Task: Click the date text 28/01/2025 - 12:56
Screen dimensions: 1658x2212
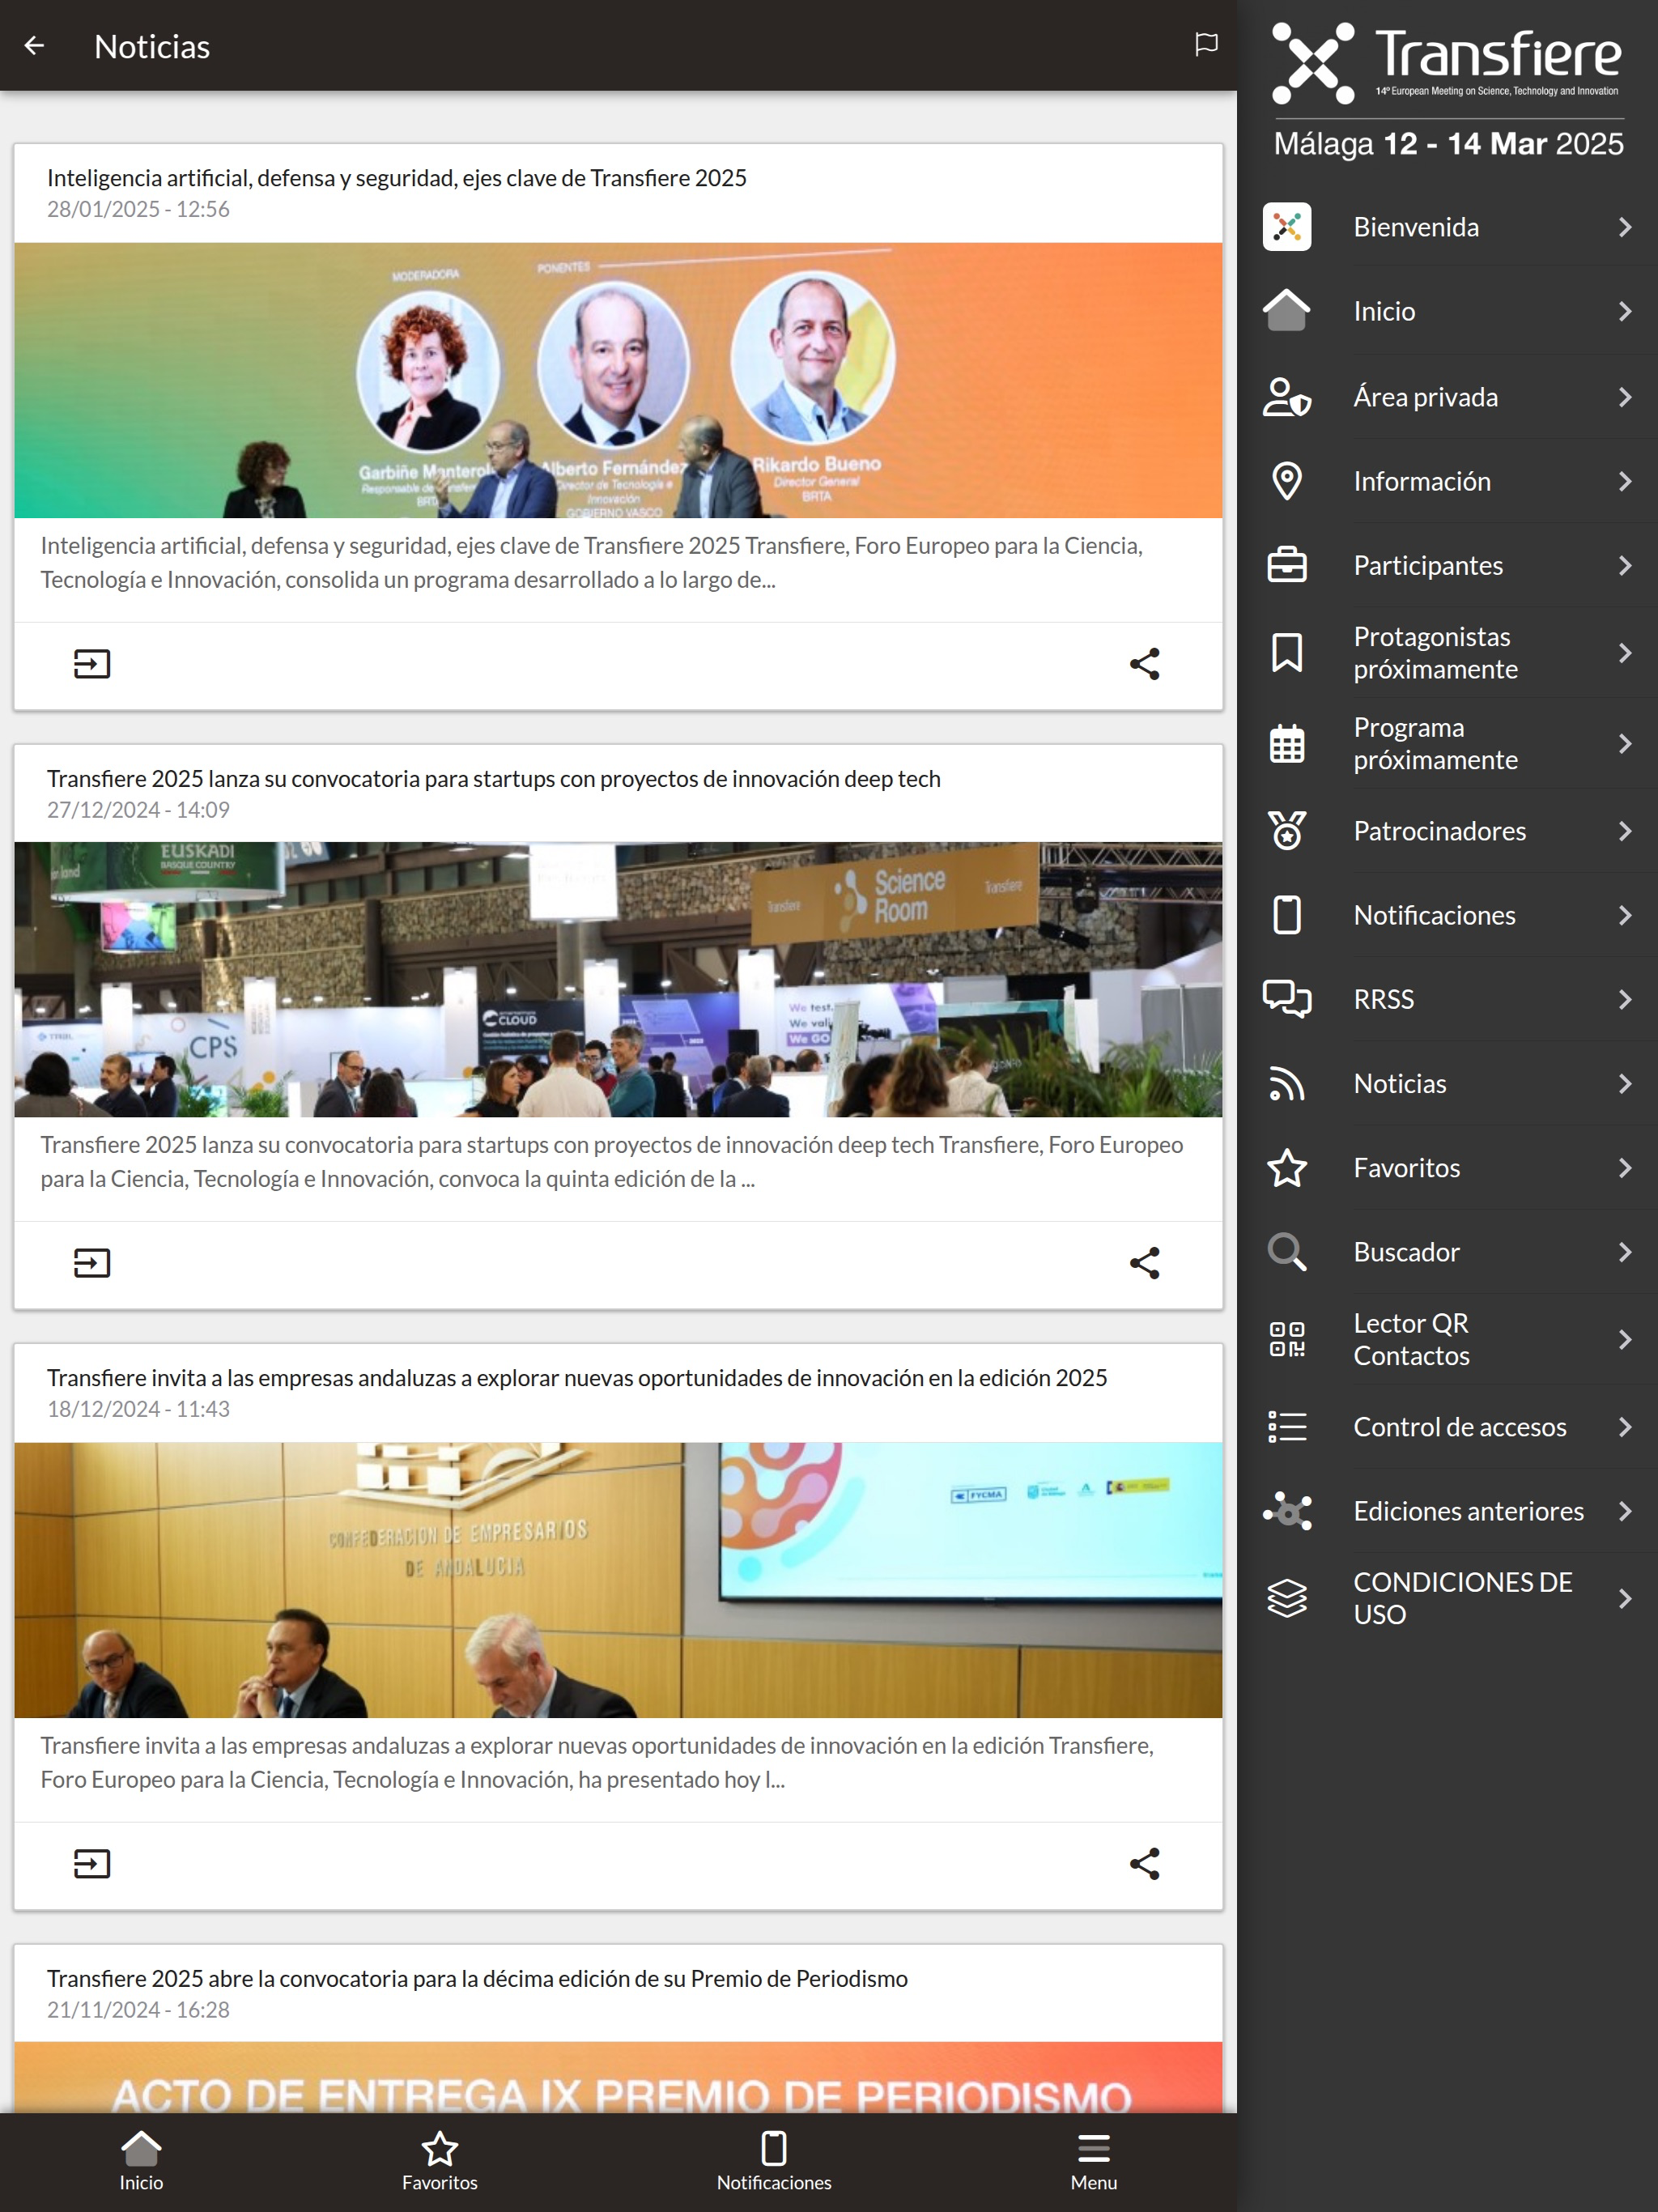Action: click(138, 209)
